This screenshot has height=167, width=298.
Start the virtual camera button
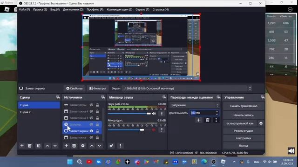coord(240,123)
